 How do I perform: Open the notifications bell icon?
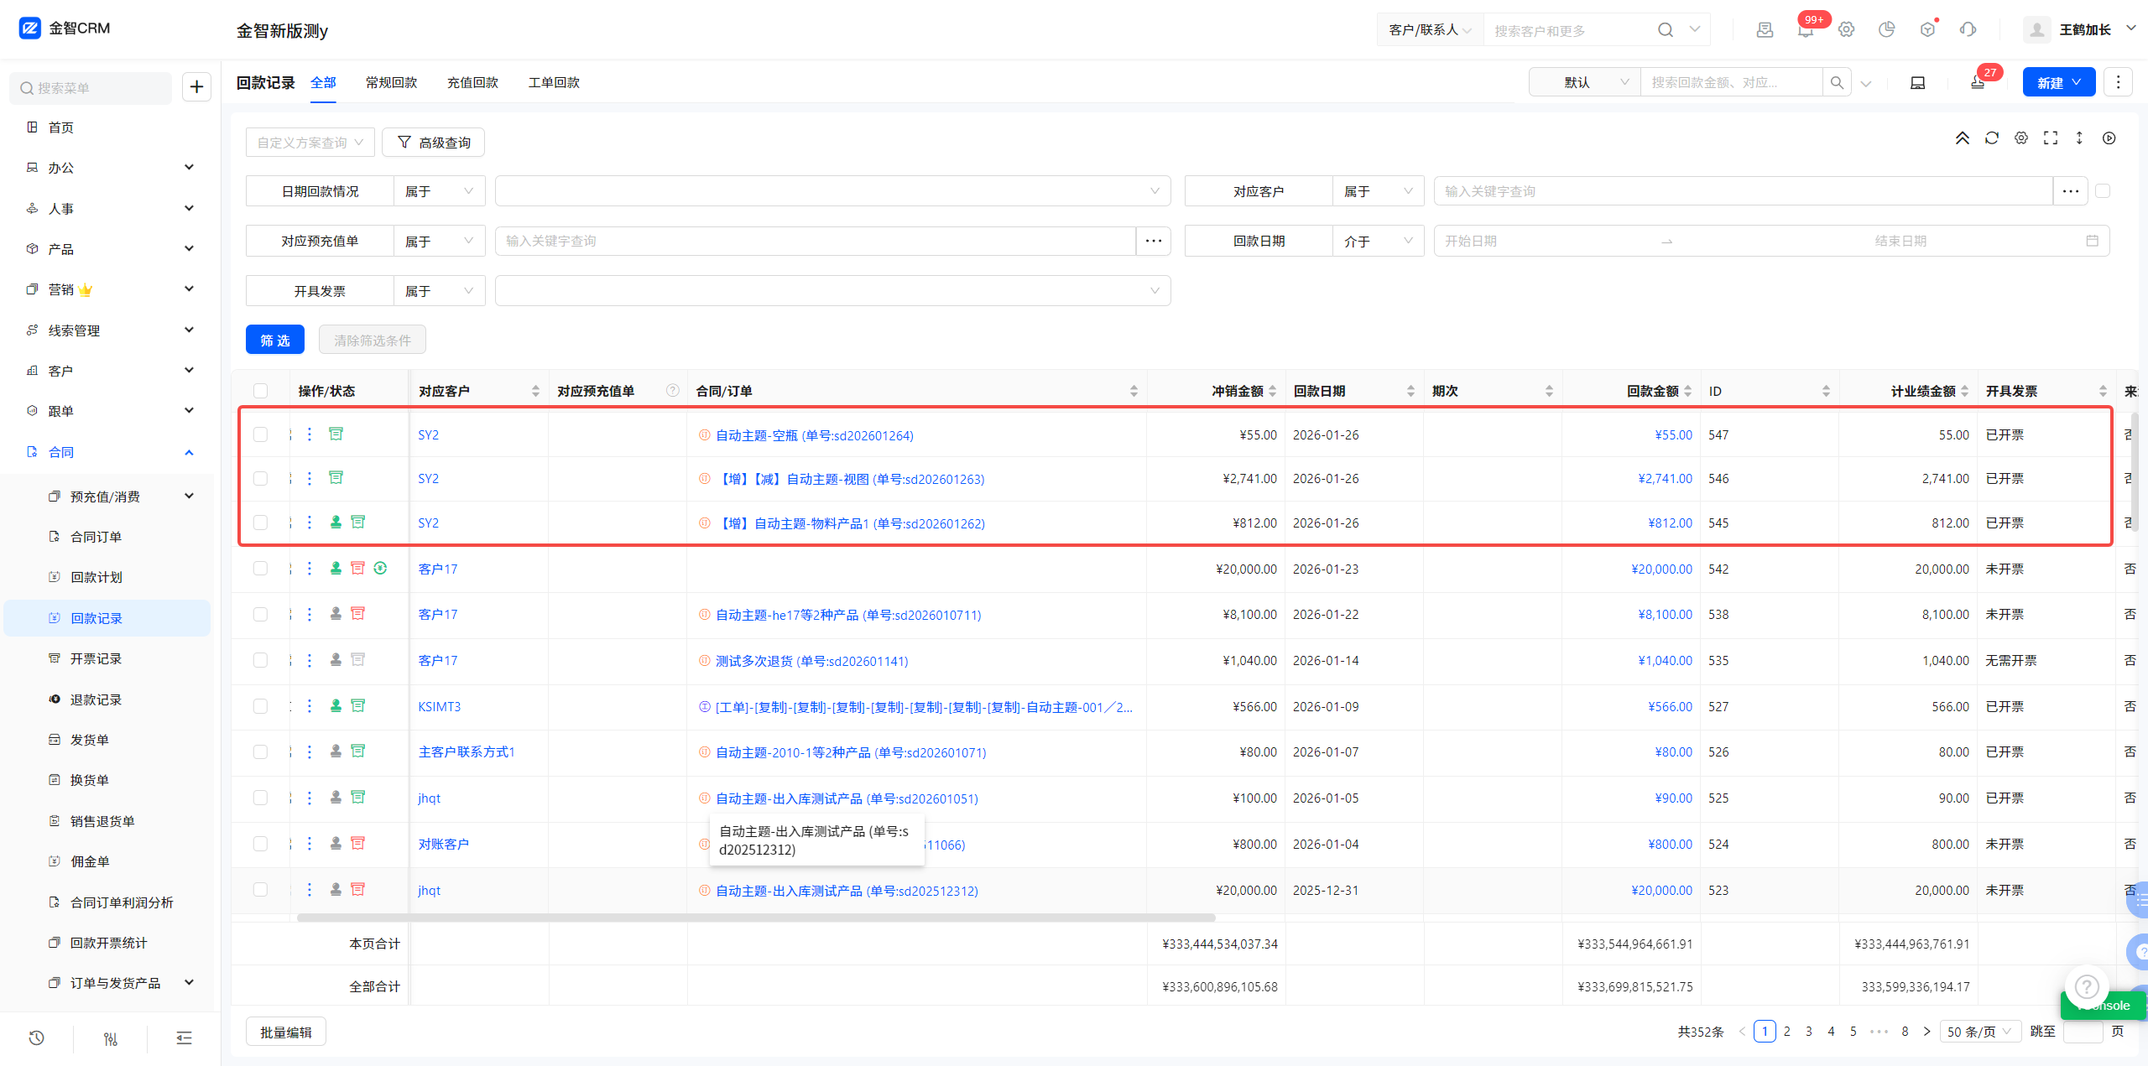pos(1805,30)
